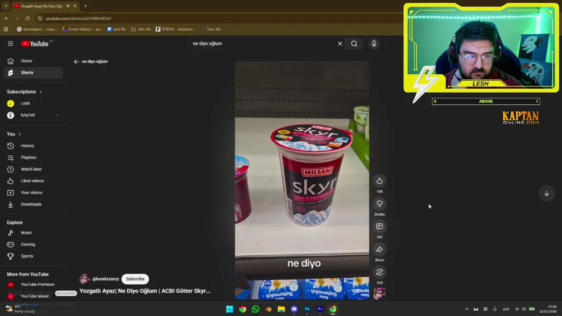Open the Lesh subscription channel

tap(33, 103)
